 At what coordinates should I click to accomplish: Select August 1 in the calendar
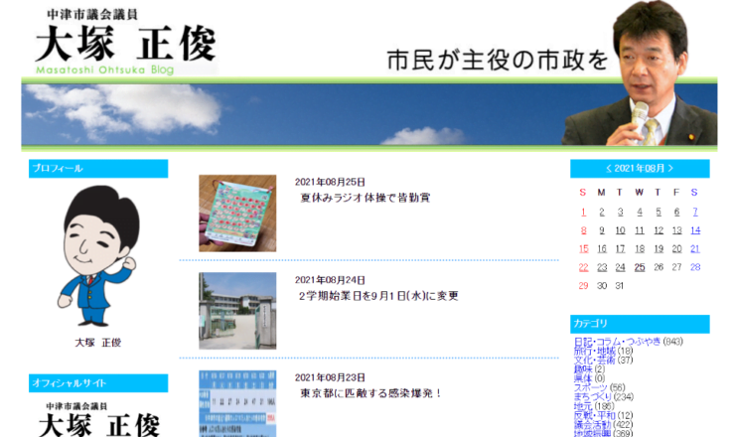click(x=695, y=212)
